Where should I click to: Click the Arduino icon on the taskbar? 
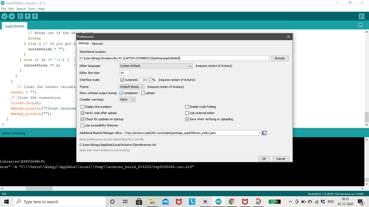218,202
